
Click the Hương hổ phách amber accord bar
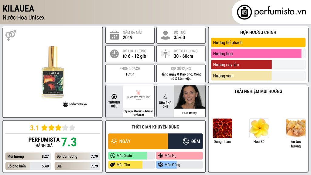(258, 43)
